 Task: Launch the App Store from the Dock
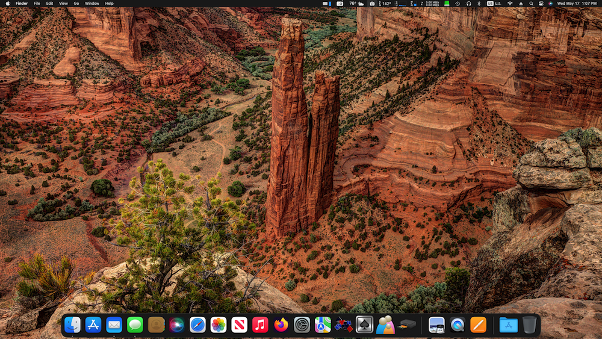click(x=93, y=325)
